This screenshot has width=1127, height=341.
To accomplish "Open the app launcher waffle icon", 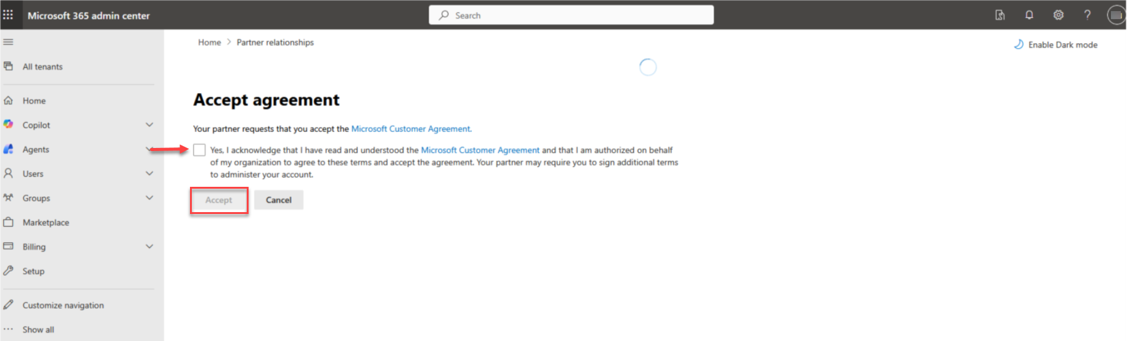I will tap(8, 15).
